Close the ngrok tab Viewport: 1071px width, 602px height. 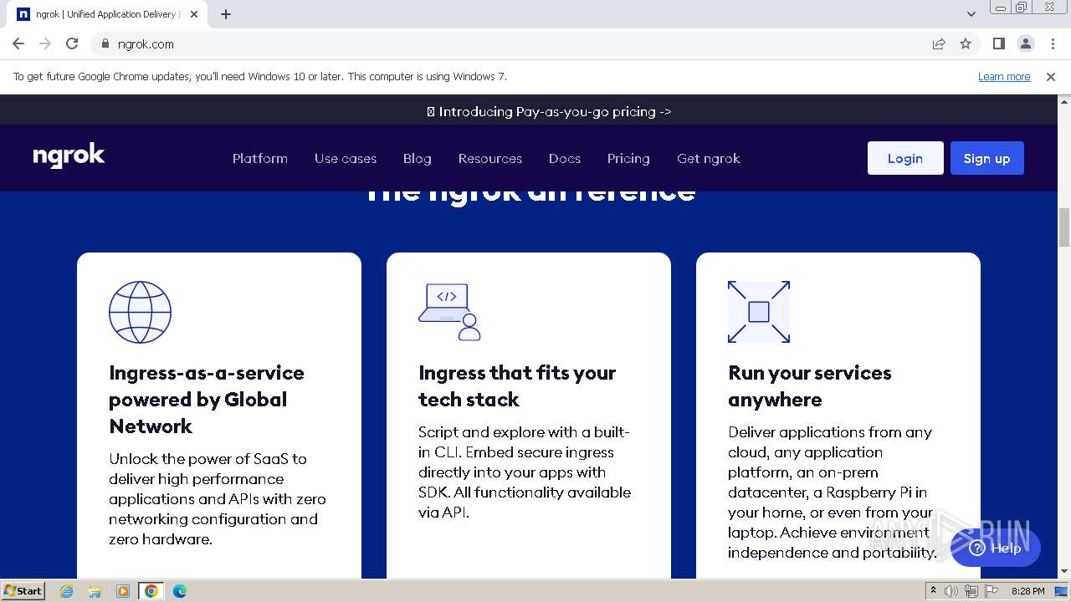tap(194, 14)
